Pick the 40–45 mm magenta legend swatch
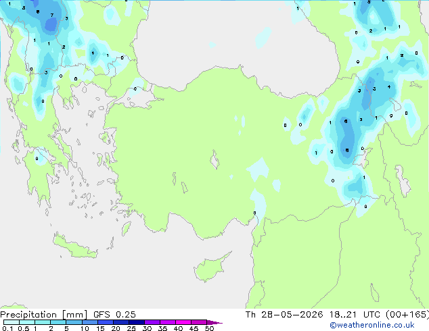The width and height of the screenshot is (429, 331). click(183, 322)
